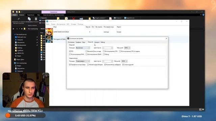The height and width of the screenshot is (121, 216).
Task: Go up one folder with up arrow
Action: tap(22, 29)
